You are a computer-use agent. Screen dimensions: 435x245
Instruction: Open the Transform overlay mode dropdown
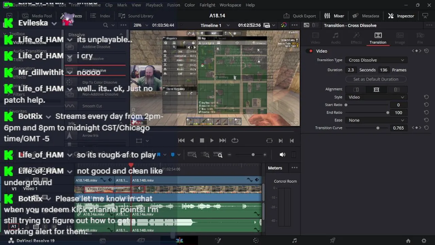pos(147,141)
